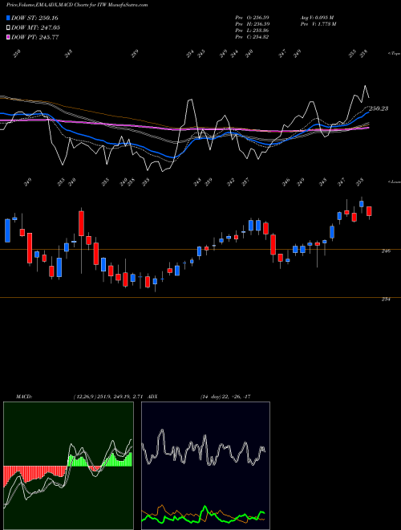This screenshot has height=530, width=401.
Task: Open the MACD histogram chart panel
Action: (x=68, y=466)
